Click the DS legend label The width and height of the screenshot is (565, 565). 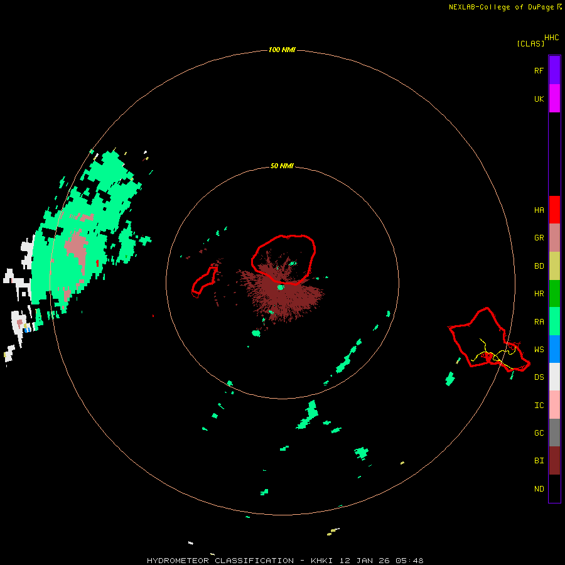539,377
